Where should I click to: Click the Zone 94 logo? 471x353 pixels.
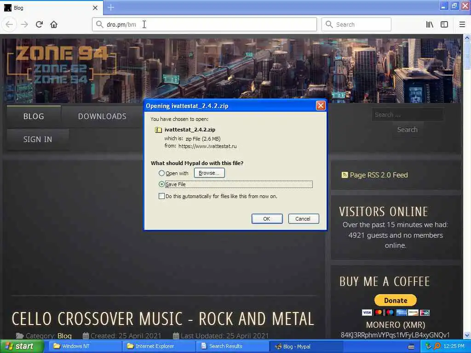tap(61, 65)
